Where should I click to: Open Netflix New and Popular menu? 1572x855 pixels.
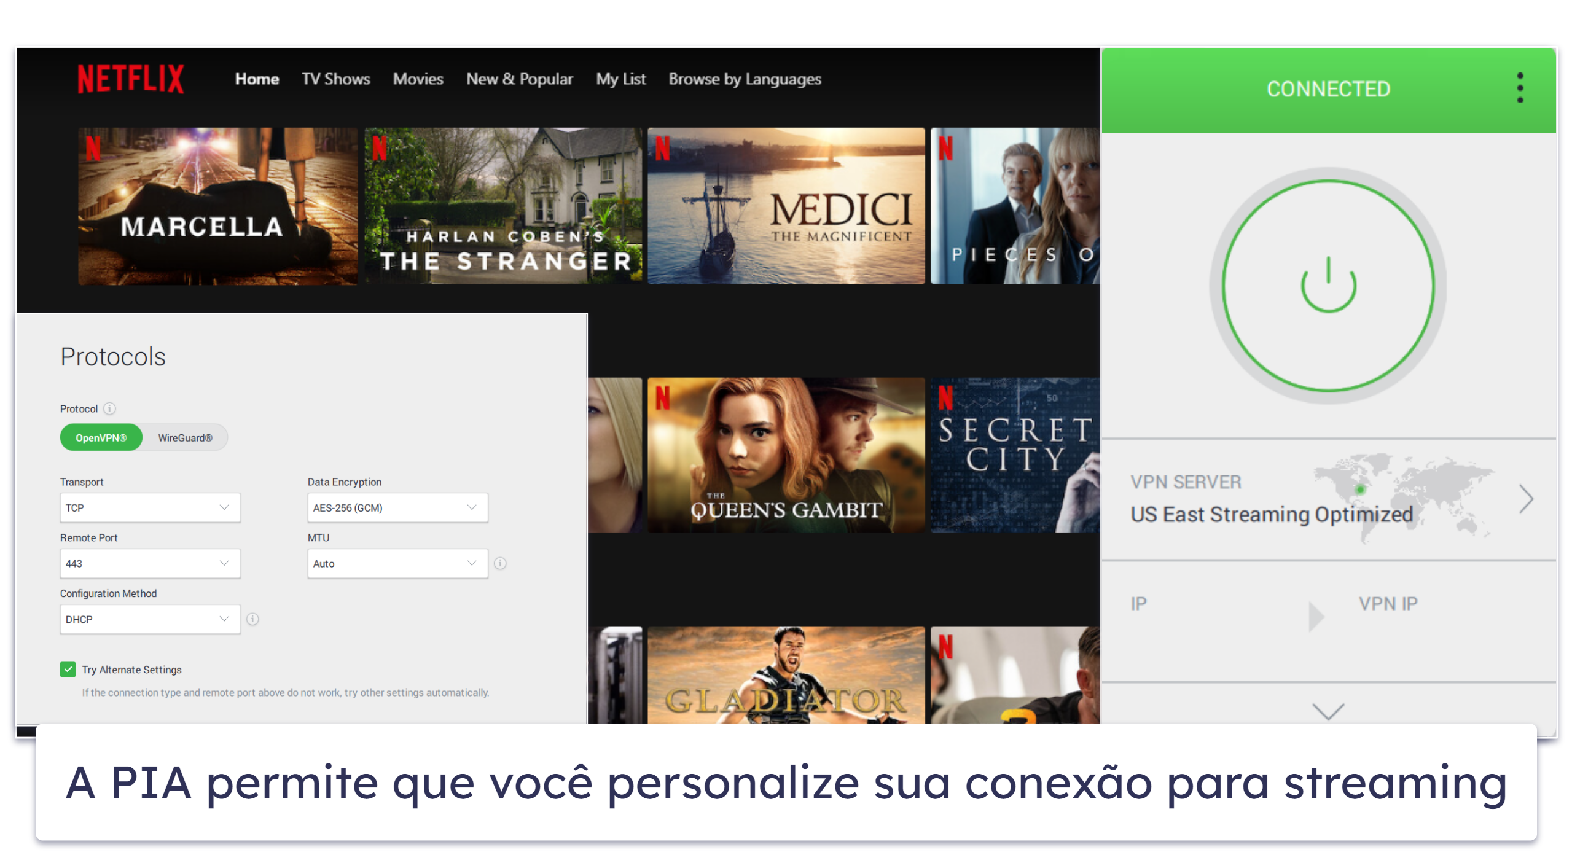[x=519, y=79]
